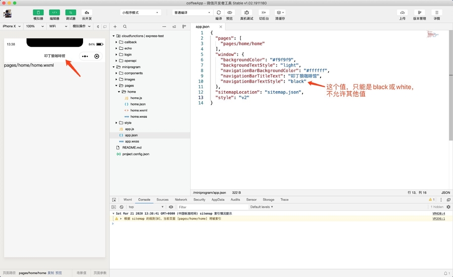Open 预览 preview with the eye icon

pyautogui.click(x=230, y=13)
